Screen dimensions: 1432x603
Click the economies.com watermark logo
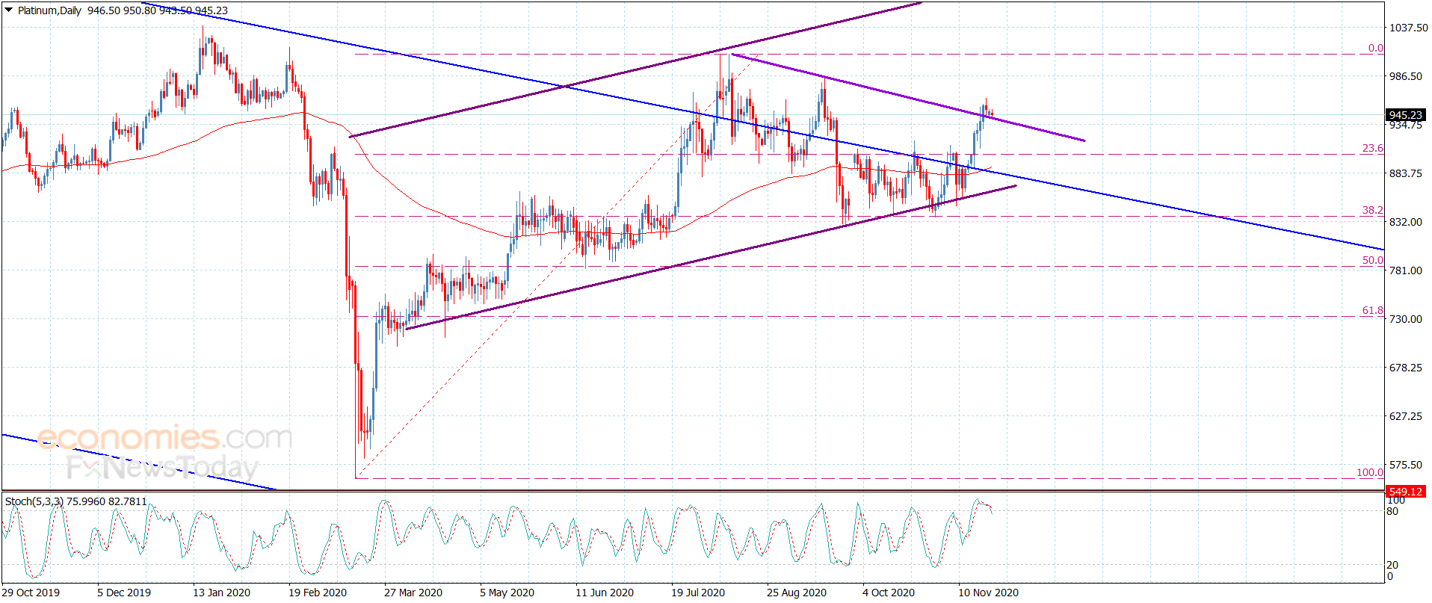tap(164, 437)
